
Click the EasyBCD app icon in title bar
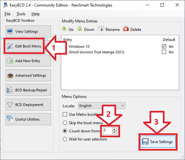pos(5,5)
